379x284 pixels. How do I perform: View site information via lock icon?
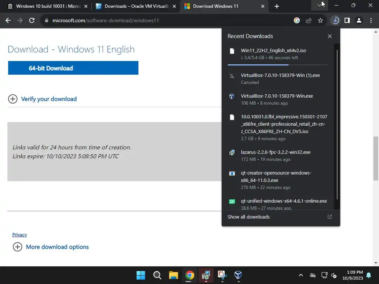47,21
